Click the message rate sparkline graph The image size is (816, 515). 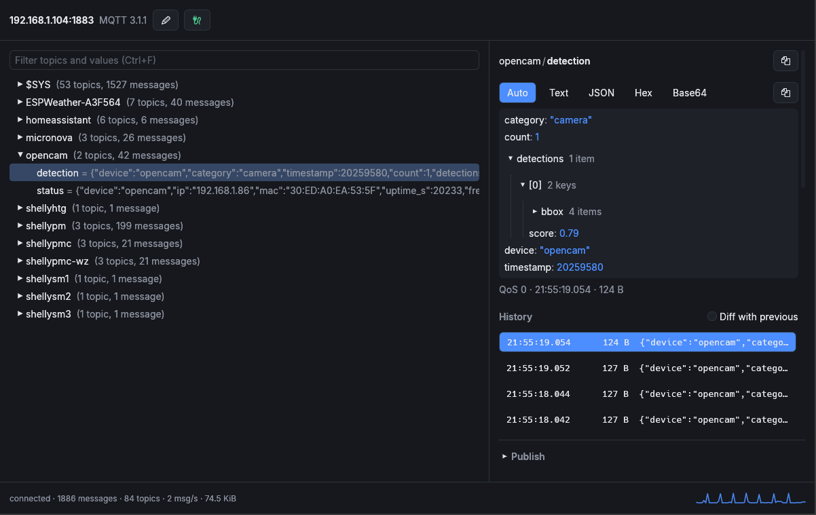pos(751,499)
